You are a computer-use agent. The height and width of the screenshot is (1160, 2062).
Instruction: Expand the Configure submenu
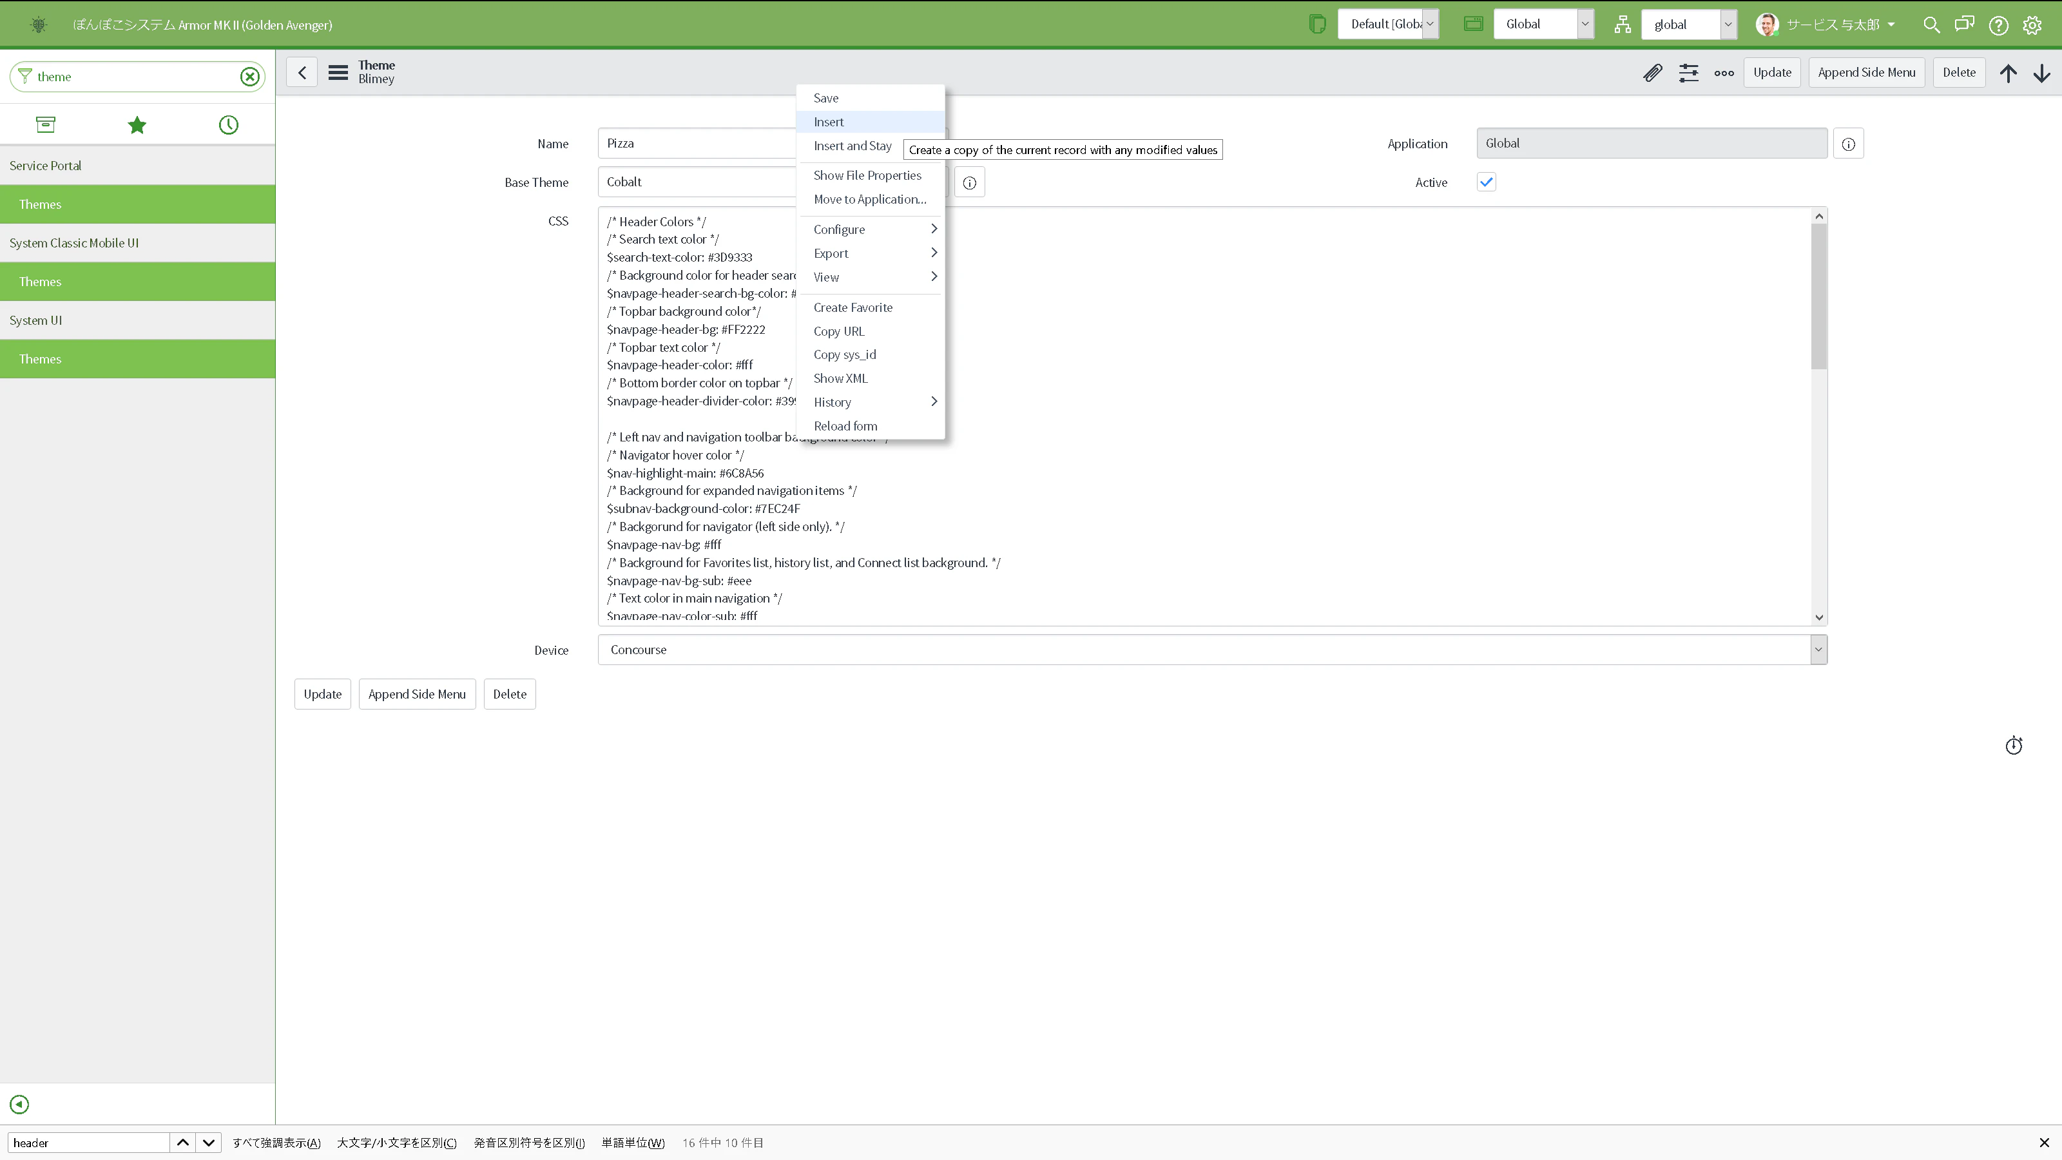point(870,230)
